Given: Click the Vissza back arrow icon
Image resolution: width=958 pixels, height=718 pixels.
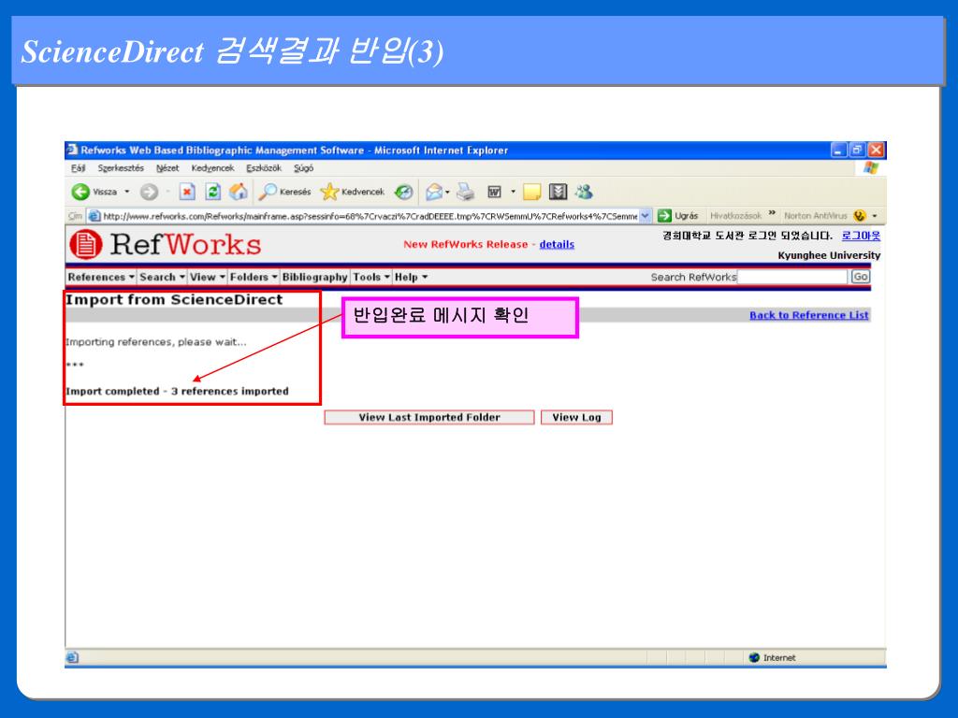Looking at the screenshot, I should point(80,192).
